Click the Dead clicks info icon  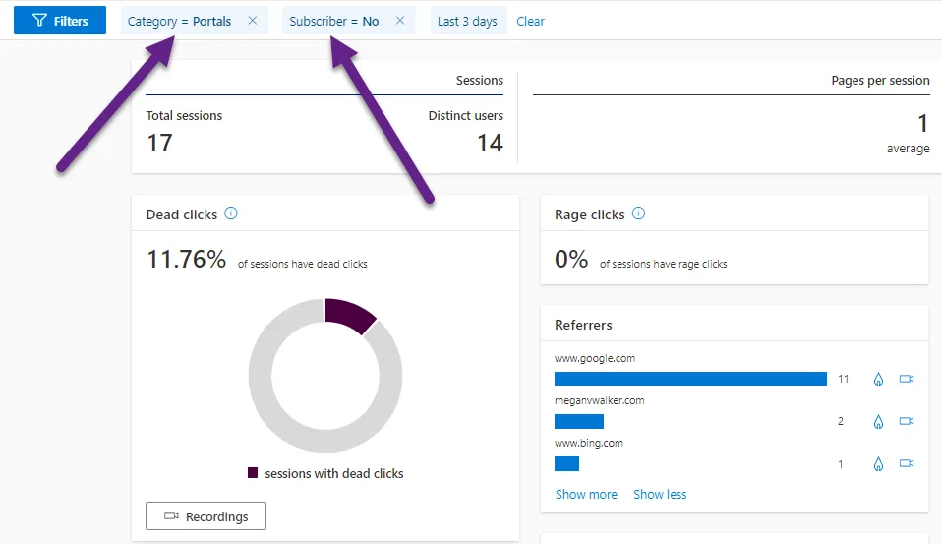(x=231, y=213)
